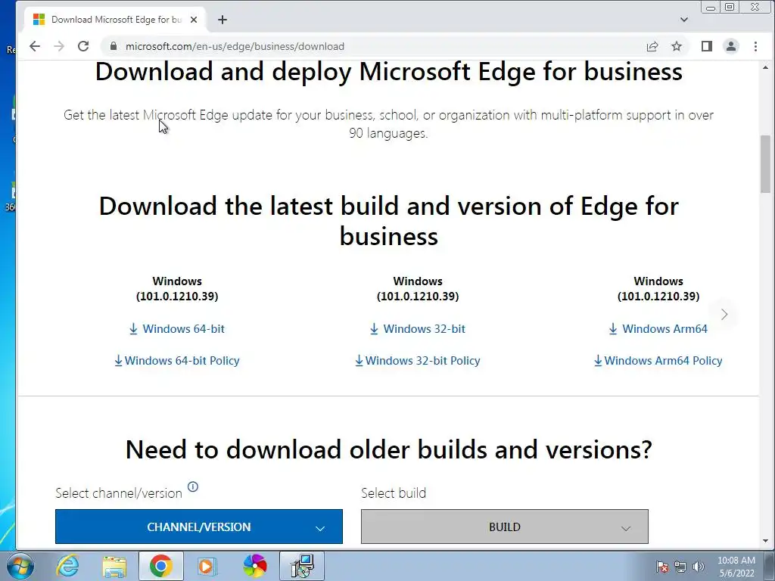The width and height of the screenshot is (775, 581).
Task: Launch Internet Explorer from taskbar
Action: click(x=67, y=566)
